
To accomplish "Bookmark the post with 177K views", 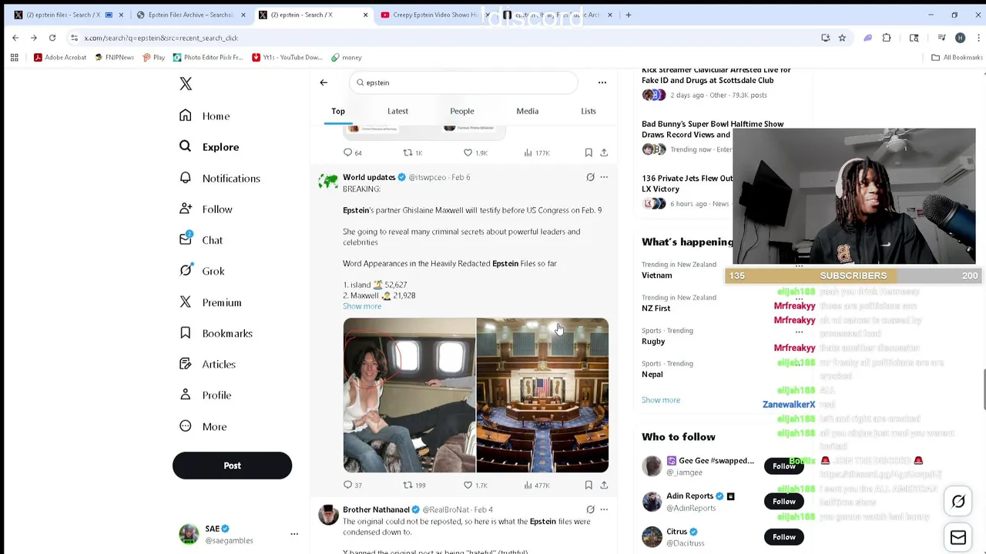I will (589, 152).
